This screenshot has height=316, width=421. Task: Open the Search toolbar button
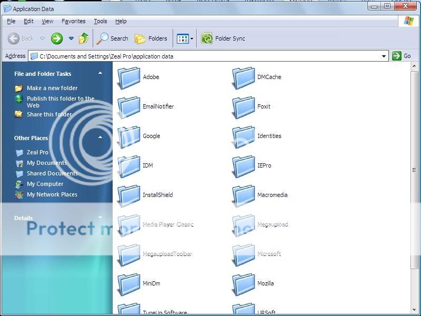[x=113, y=38]
